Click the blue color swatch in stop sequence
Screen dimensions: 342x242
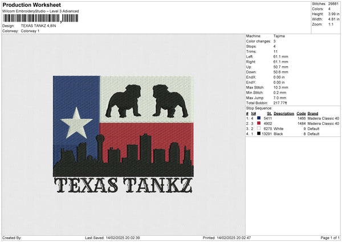(x=259, y=118)
